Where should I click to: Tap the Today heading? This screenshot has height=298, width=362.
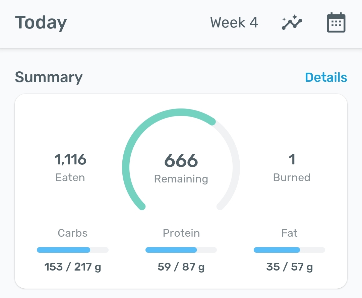41,23
